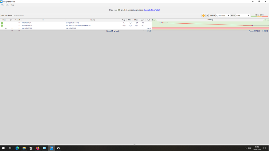Screen dimensions: 269x151
Task: Open Task View on the taskbar
Action: tap(10, 148)
